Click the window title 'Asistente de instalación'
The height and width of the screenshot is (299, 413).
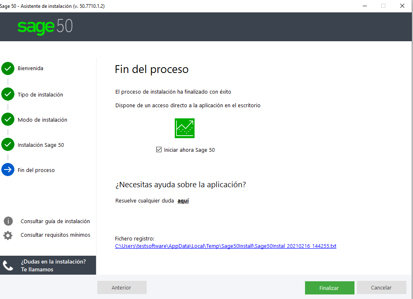(46, 6)
